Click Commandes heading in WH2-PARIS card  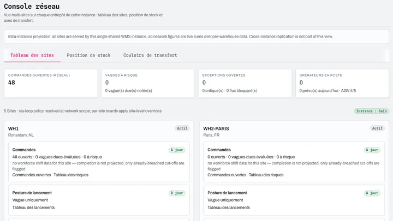click(219, 150)
